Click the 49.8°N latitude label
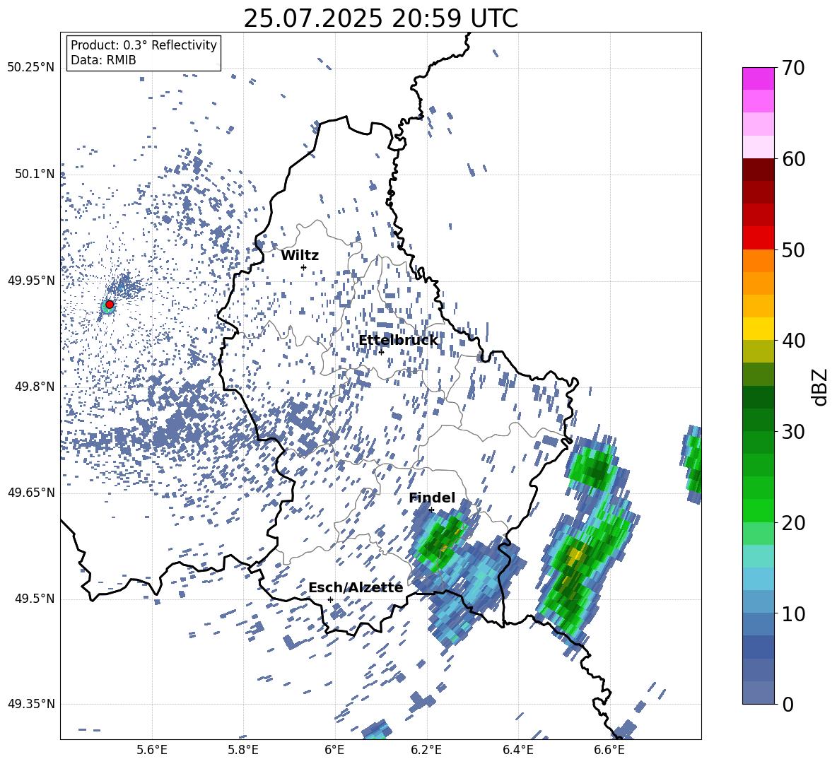The height and width of the screenshot is (764, 837). click(35, 387)
